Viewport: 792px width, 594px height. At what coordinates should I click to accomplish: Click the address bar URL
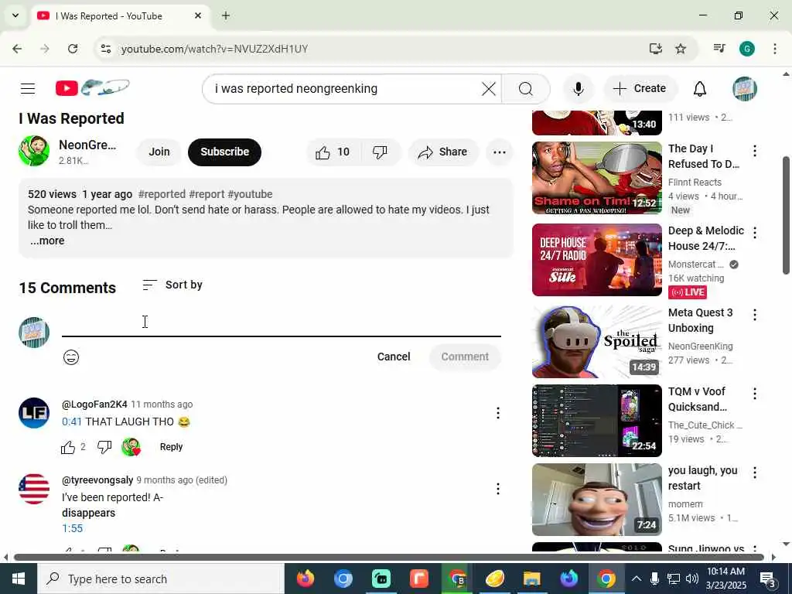click(x=215, y=49)
